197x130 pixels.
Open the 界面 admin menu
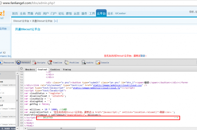30,13
